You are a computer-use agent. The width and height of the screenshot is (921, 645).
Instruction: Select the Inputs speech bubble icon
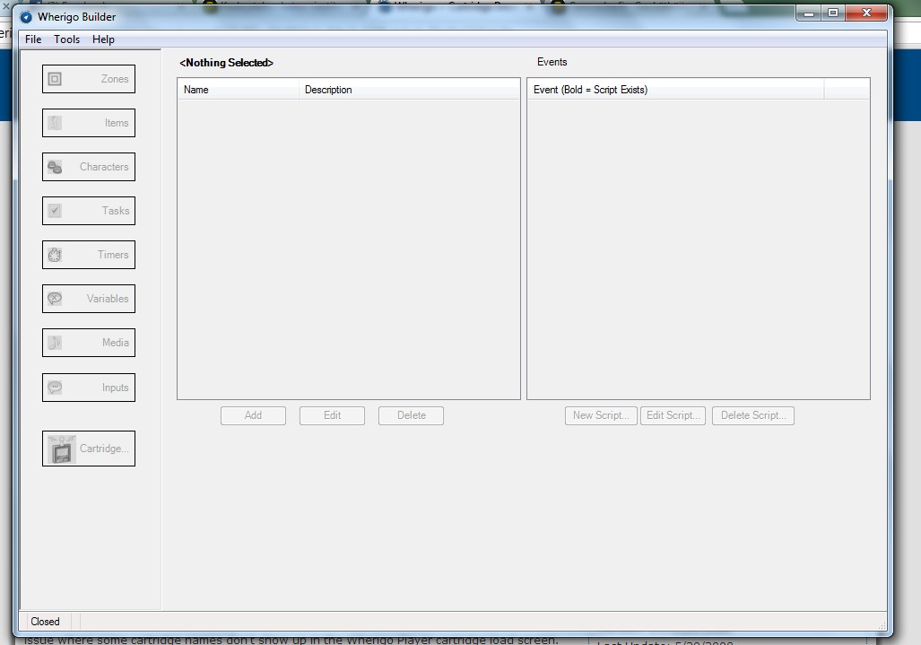(x=55, y=388)
